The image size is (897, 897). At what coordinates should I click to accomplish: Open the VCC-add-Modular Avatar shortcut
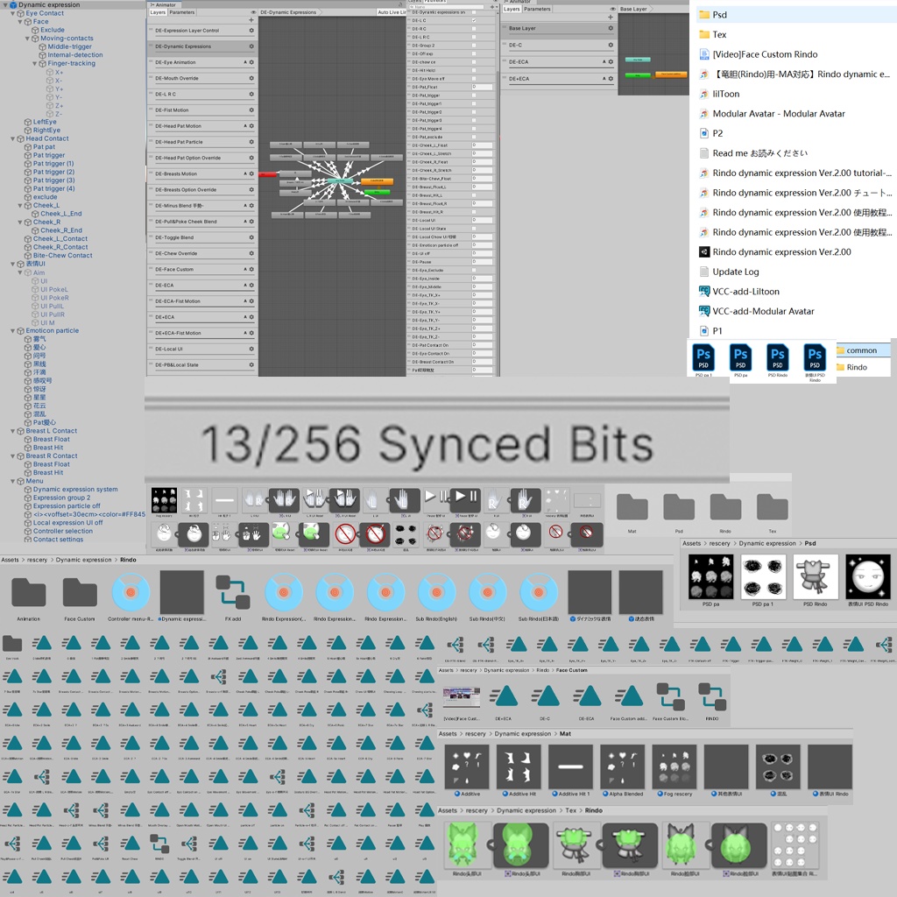point(763,311)
